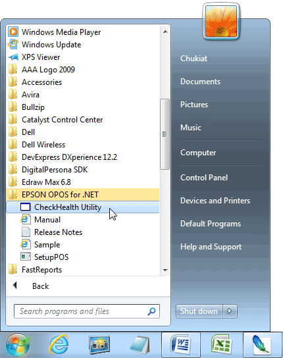Image resolution: width=283 pixels, height=358 pixels.
Task: Click the search magnifier icon
Action: pos(151,311)
